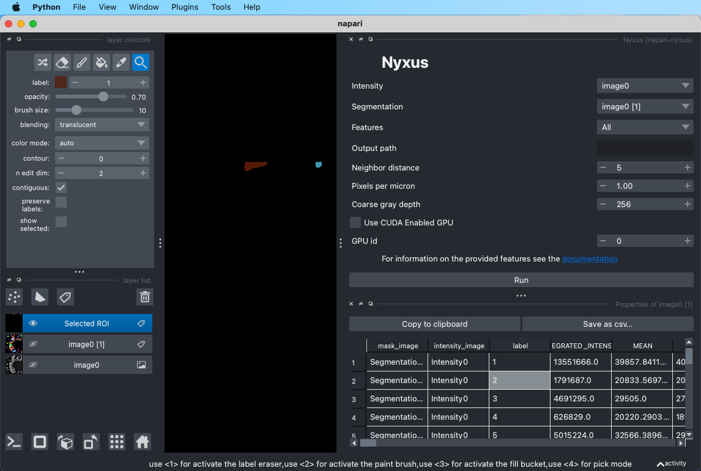
Task: Add a new labels layer
Action: 65,297
